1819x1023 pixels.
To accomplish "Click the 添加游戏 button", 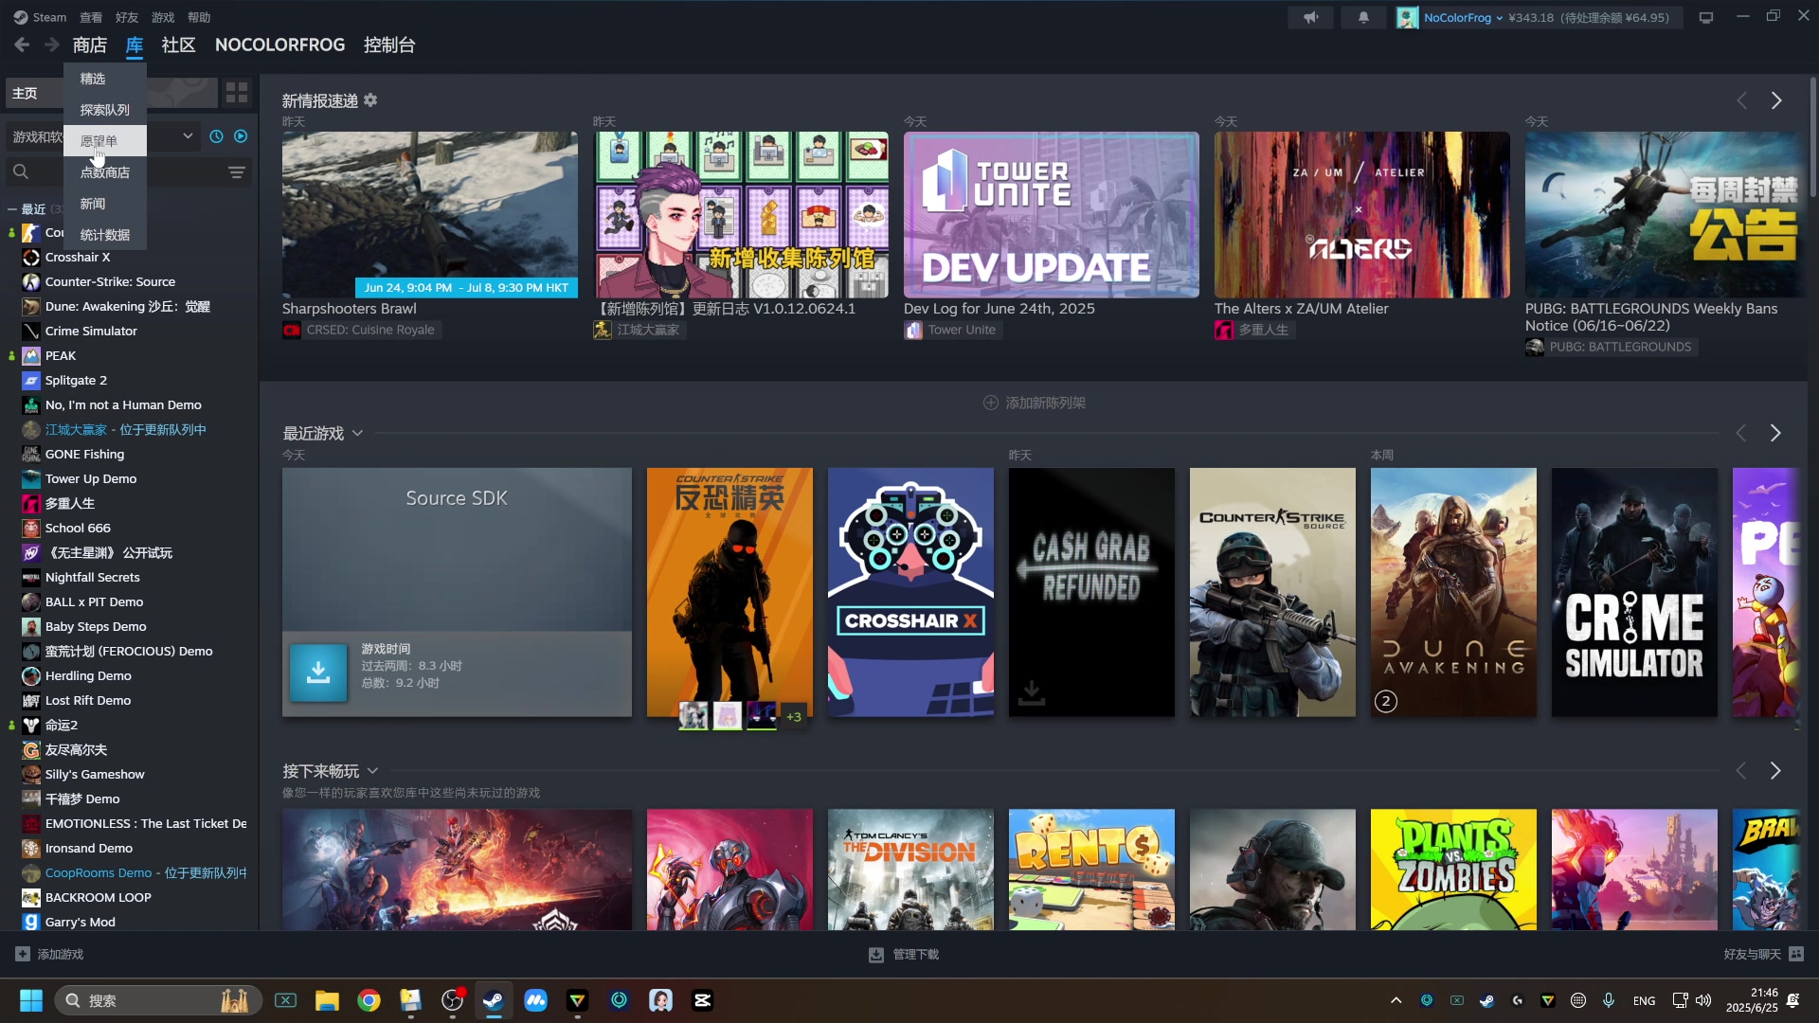I will click(x=49, y=954).
